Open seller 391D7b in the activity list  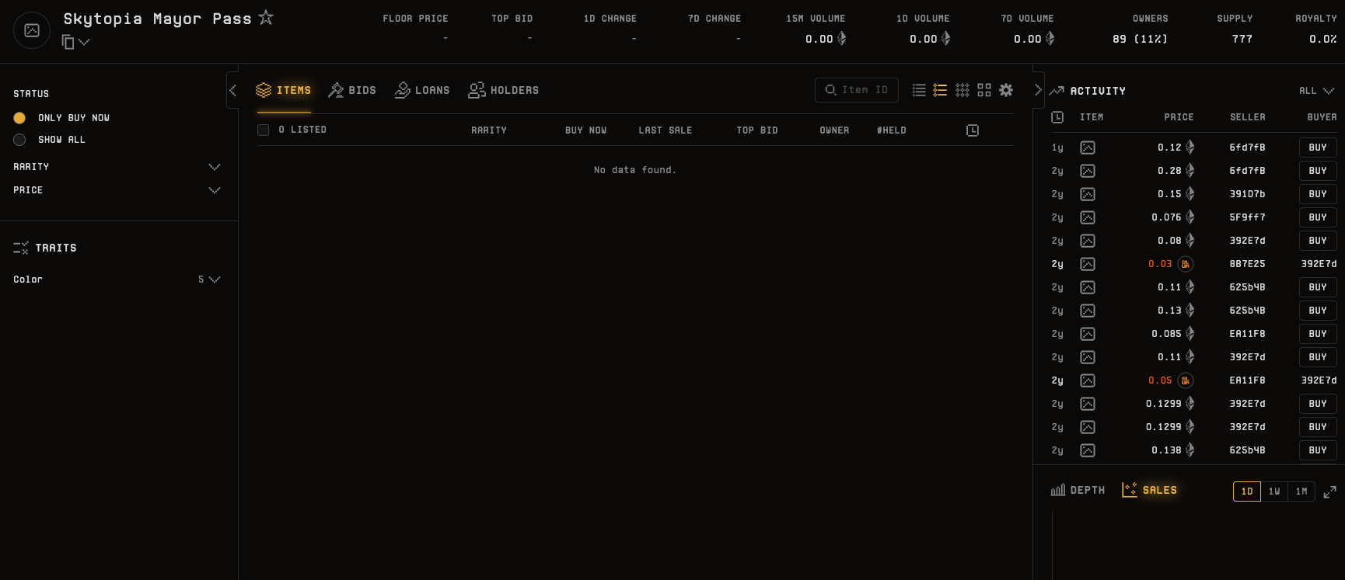1248,194
